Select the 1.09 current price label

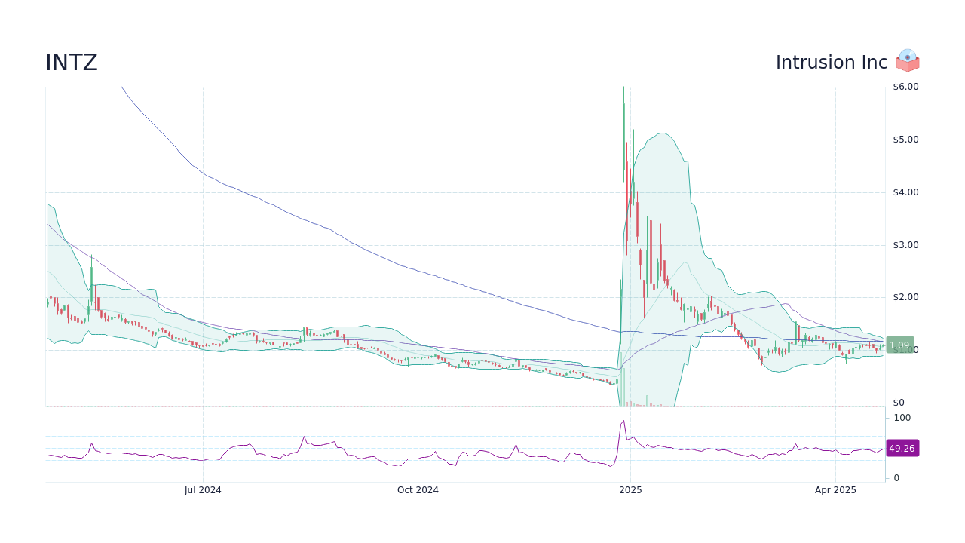(x=899, y=345)
